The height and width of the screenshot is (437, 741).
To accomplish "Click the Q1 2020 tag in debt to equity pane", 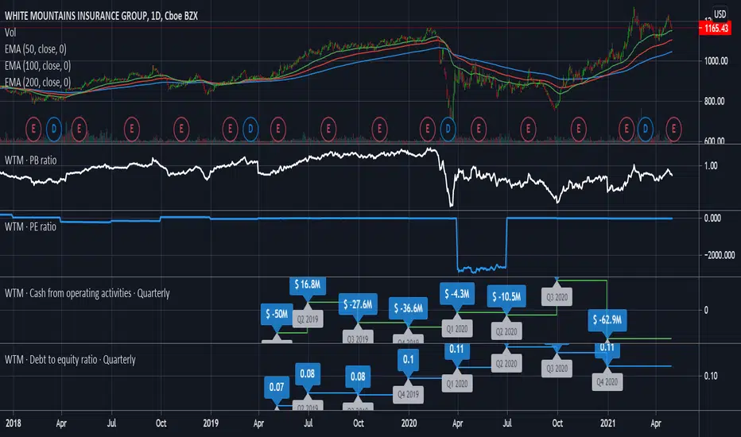I will click(x=457, y=384).
